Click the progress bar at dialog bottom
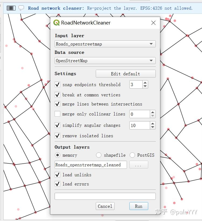This screenshot has width=202, height=221. [x=105, y=196]
